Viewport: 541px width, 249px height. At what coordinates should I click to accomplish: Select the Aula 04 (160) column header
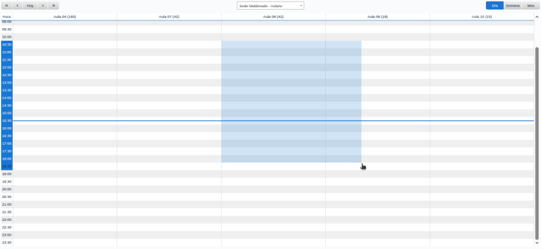[65, 17]
